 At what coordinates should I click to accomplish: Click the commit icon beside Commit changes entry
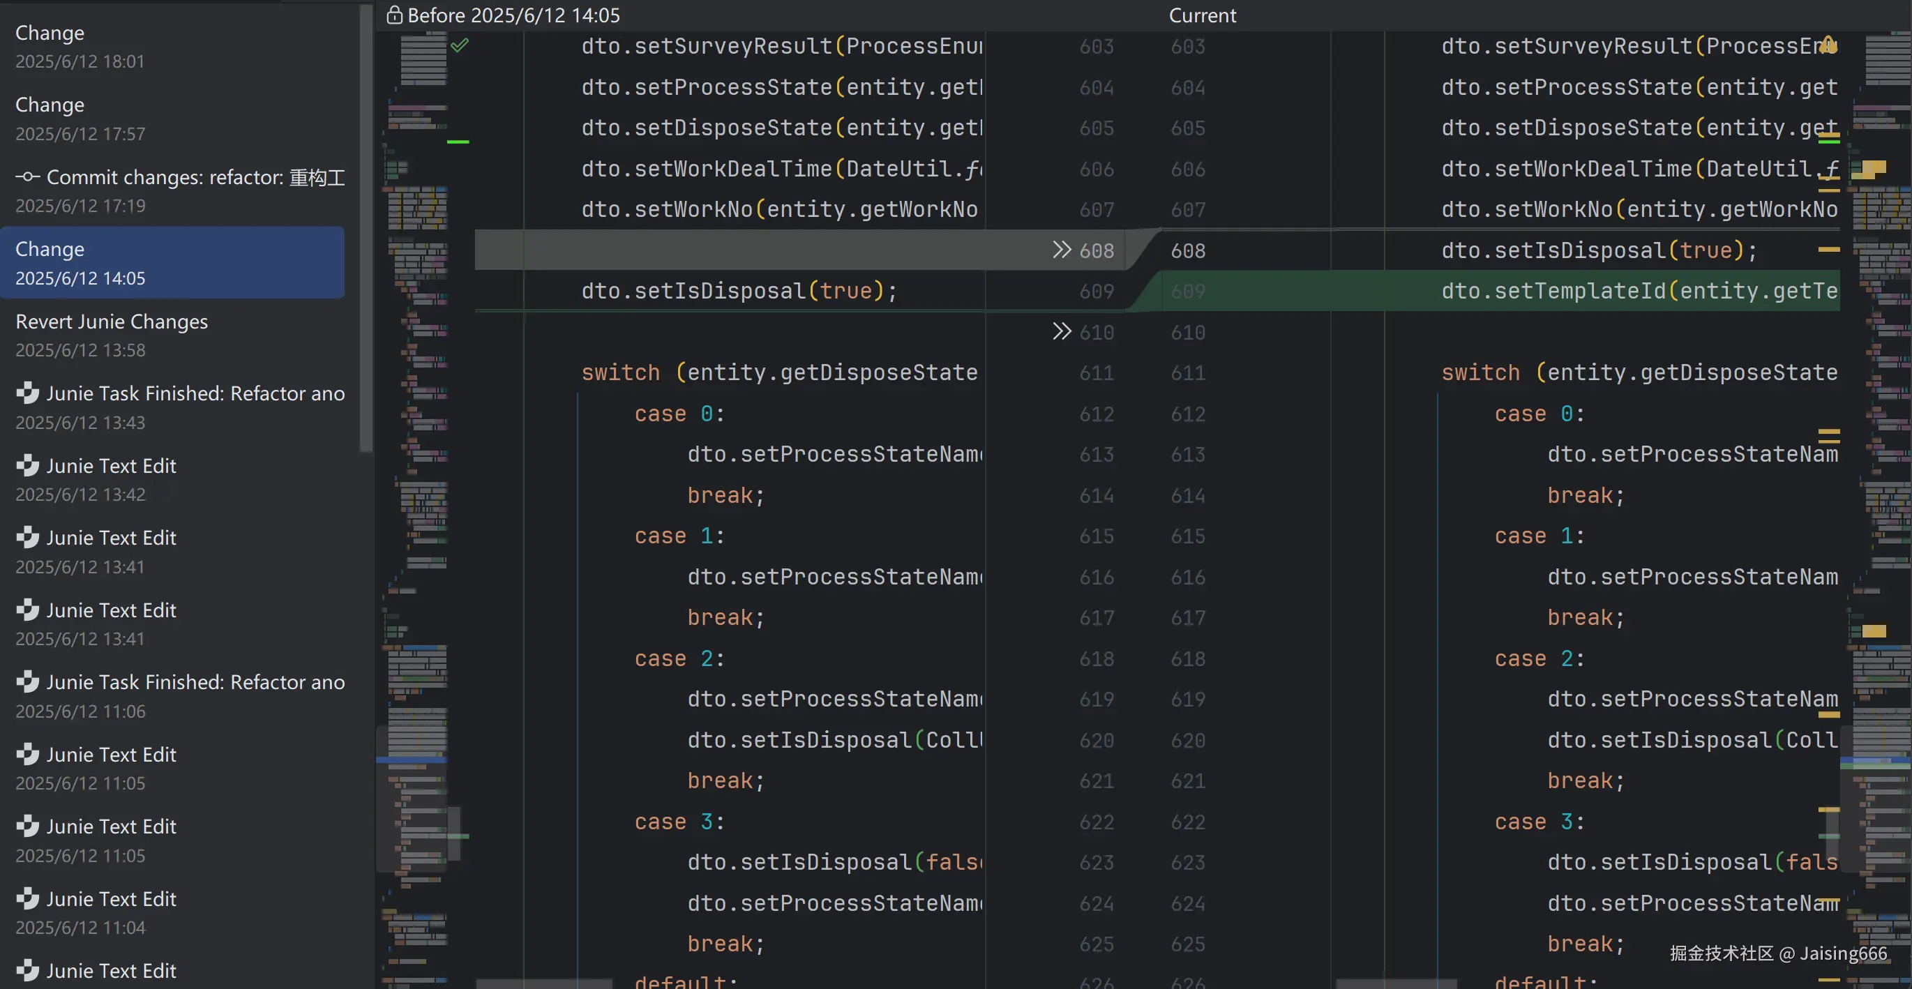tap(27, 176)
